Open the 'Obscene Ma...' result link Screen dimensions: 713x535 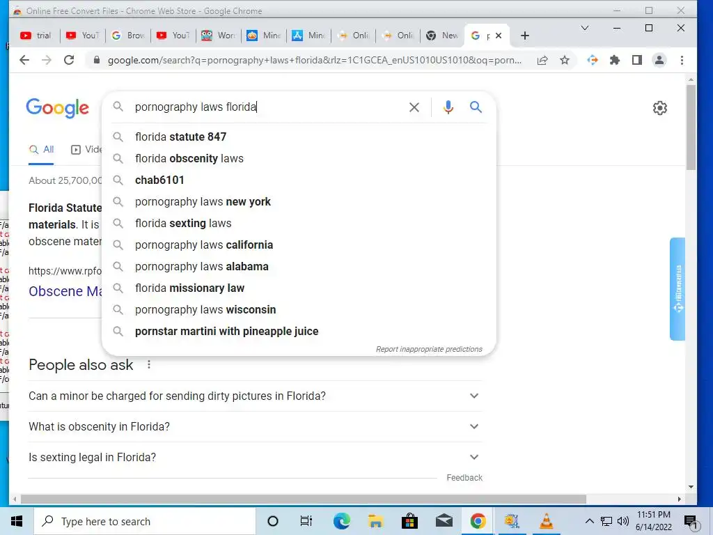coord(65,291)
